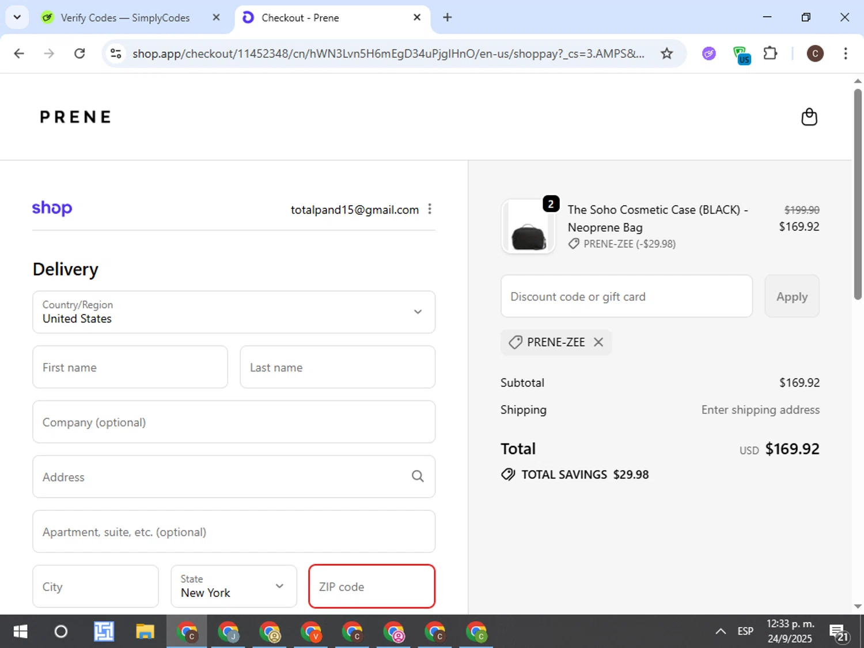Image resolution: width=864 pixels, height=648 pixels.
Task: Close the Checkout - Prene tab
Action: pos(417,17)
